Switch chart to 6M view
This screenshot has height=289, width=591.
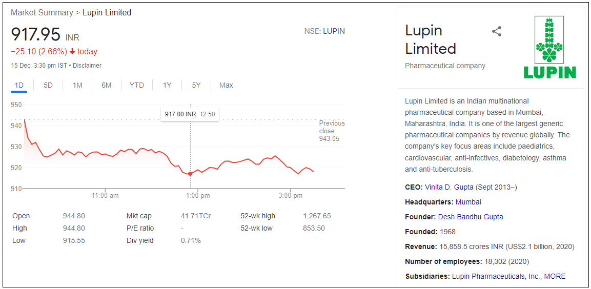point(106,85)
